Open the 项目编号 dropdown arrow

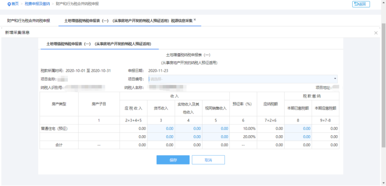tap(335, 79)
